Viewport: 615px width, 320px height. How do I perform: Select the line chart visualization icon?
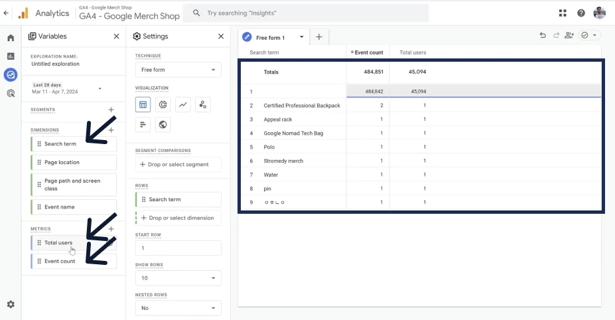pos(182,104)
